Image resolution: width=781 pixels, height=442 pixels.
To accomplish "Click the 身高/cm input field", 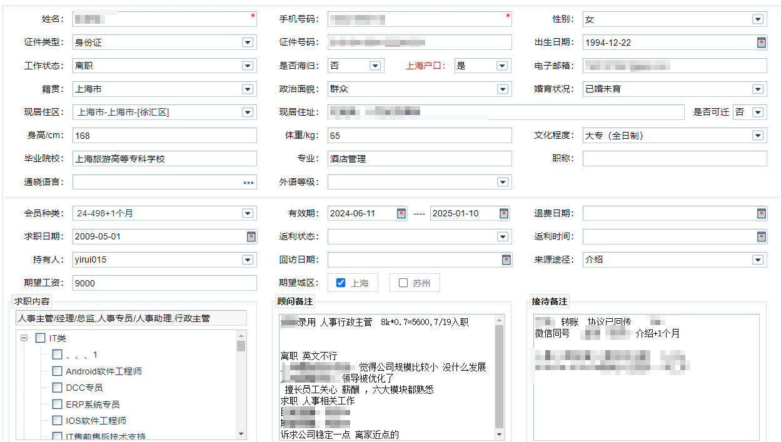I will tap(164, 136).
